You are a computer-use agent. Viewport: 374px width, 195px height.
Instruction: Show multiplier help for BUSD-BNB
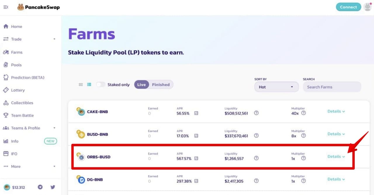tap(304, 135)
